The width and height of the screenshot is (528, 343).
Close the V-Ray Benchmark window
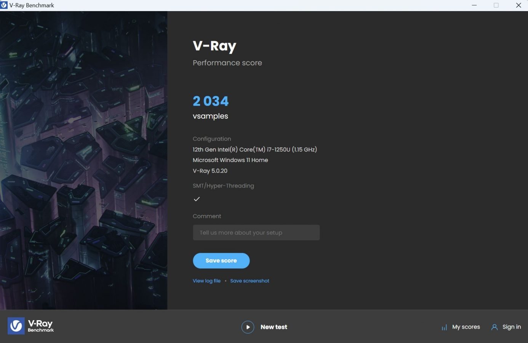[x=518, y=5]
